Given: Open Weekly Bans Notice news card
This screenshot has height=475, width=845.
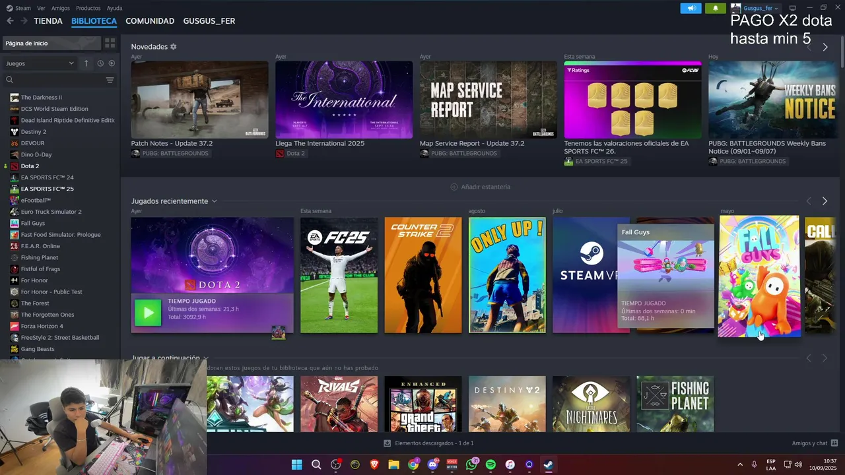Looking at the screenshot, I should pos(772,100).
